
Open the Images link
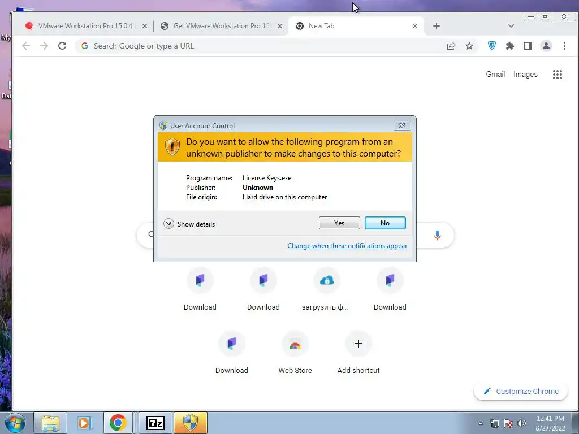525,74
